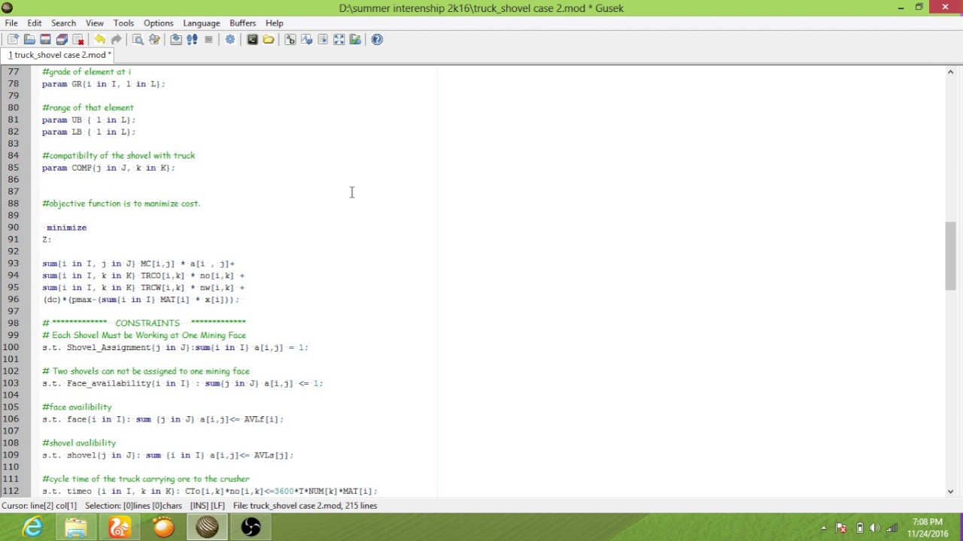This screenshot has width=963, height=541.
Task: Open Find with the magnifier icon
Action: pos(138,40)
